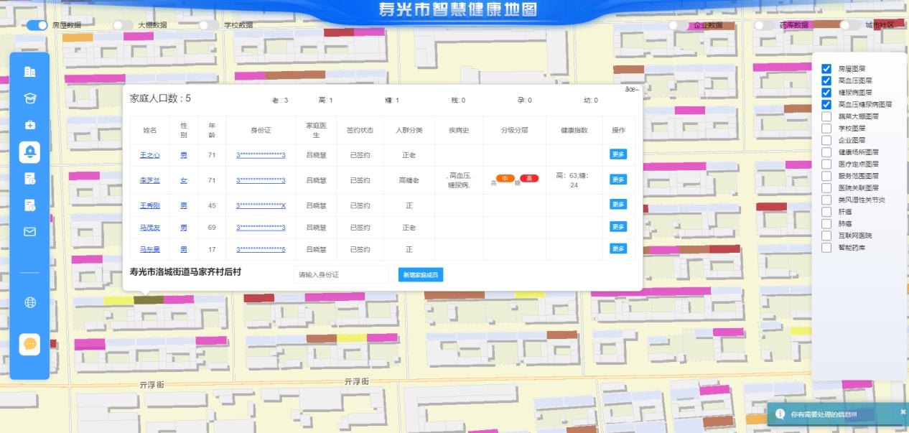Focus the 请输入身份证 input field

(x=340, y=275)
